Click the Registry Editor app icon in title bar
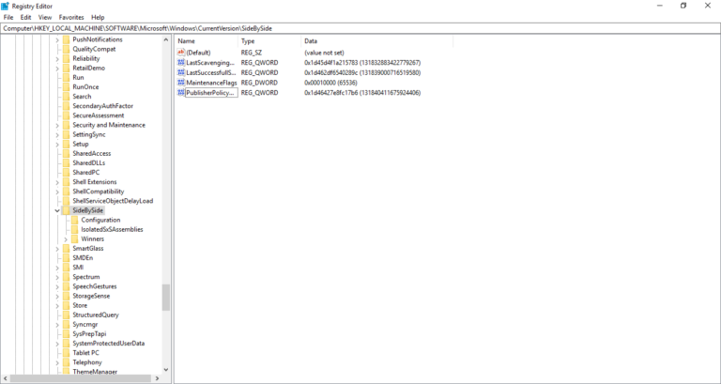721x384 pixels. 6,6
